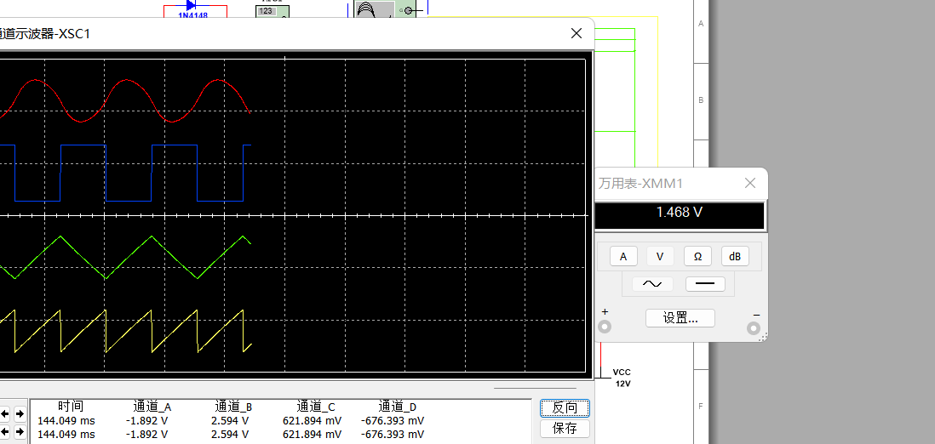Click the 通道_C column header
Image resolution: width=935 pixels, height=444 pixels.
tap(316, 407)
